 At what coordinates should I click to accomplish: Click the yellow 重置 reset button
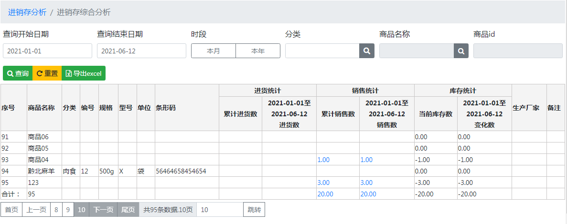point(47,73)
